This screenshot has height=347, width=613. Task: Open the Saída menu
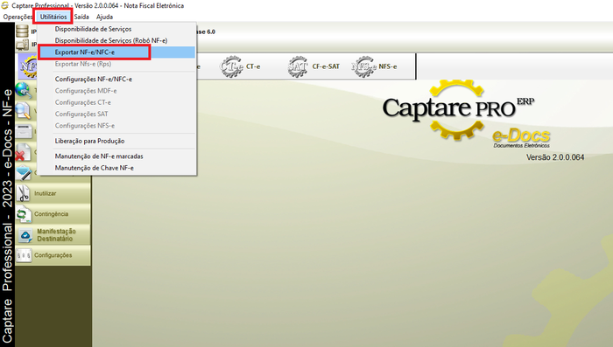pyautogui.click(x=81, y=17)
